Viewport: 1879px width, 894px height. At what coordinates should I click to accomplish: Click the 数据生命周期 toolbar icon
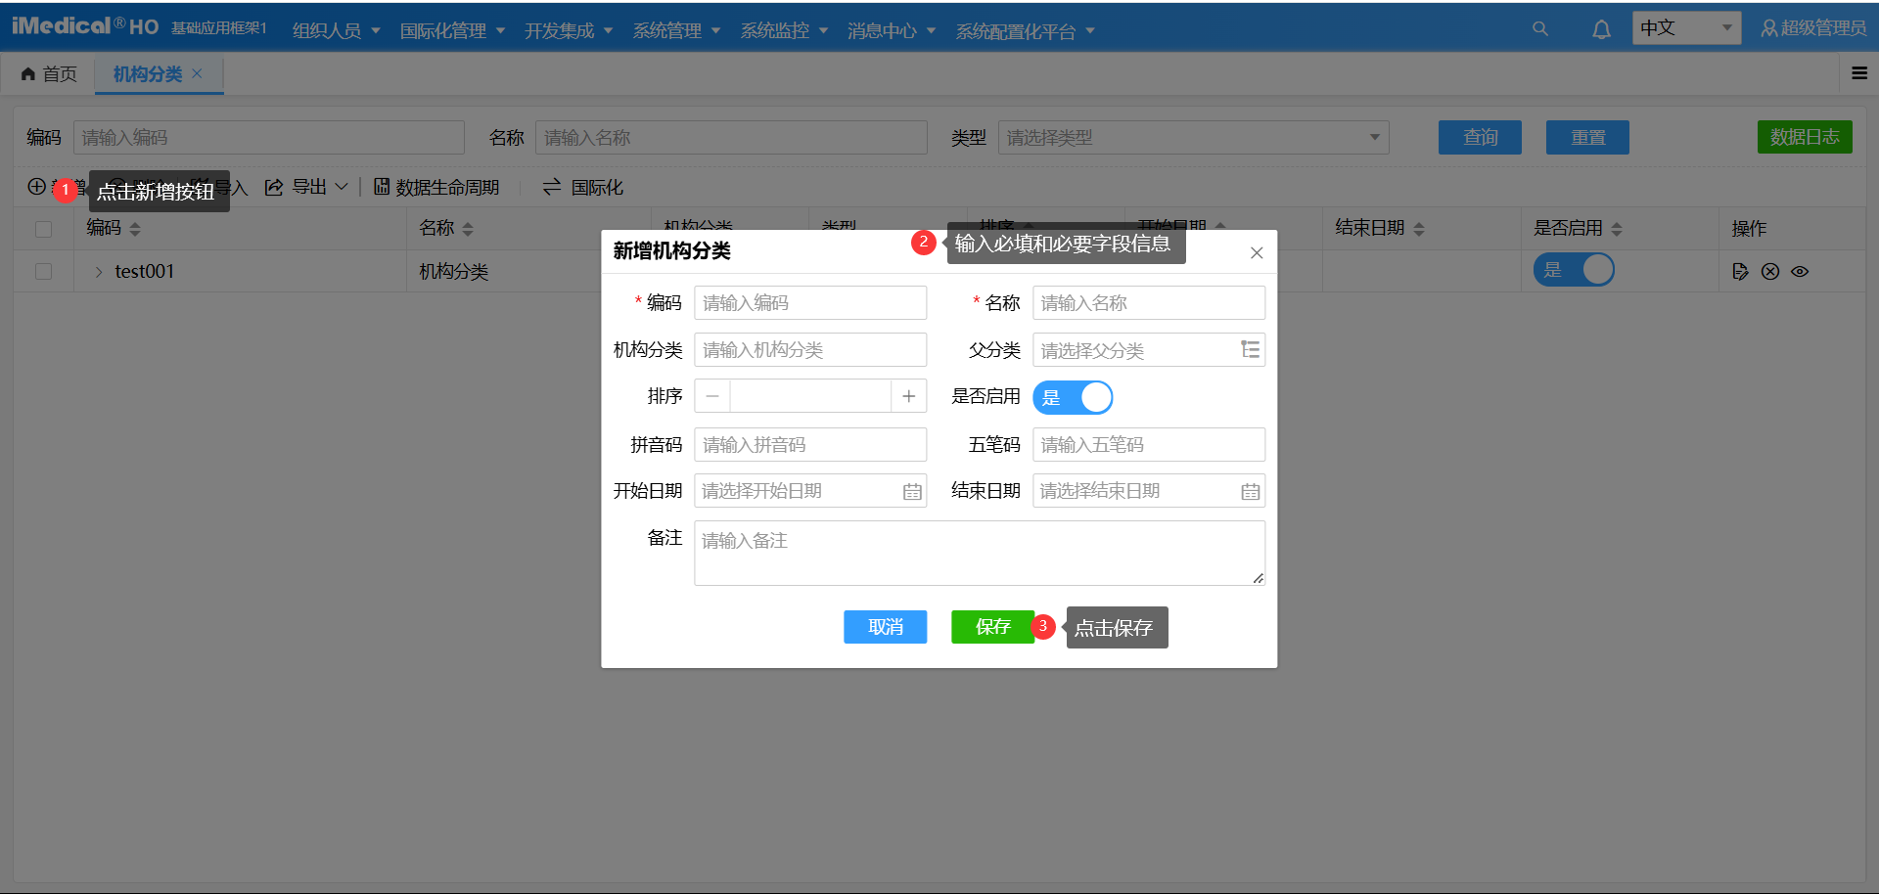click(382, 187)
